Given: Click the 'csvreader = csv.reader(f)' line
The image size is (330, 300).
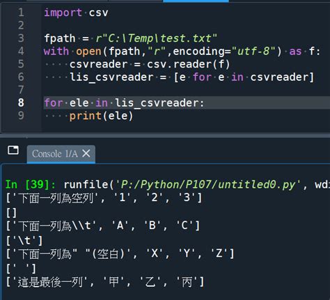Looking at the screenshot, I should point(150,64).
